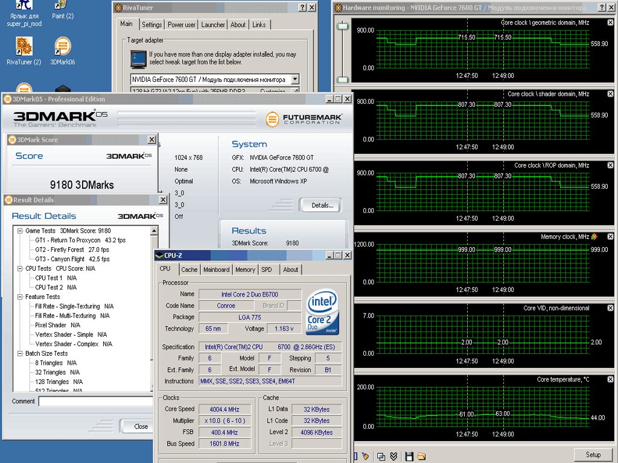Screen dimensions: 618x463
Task: Open the 3DMark06 desktop shortcut
Action: point(62,47)
